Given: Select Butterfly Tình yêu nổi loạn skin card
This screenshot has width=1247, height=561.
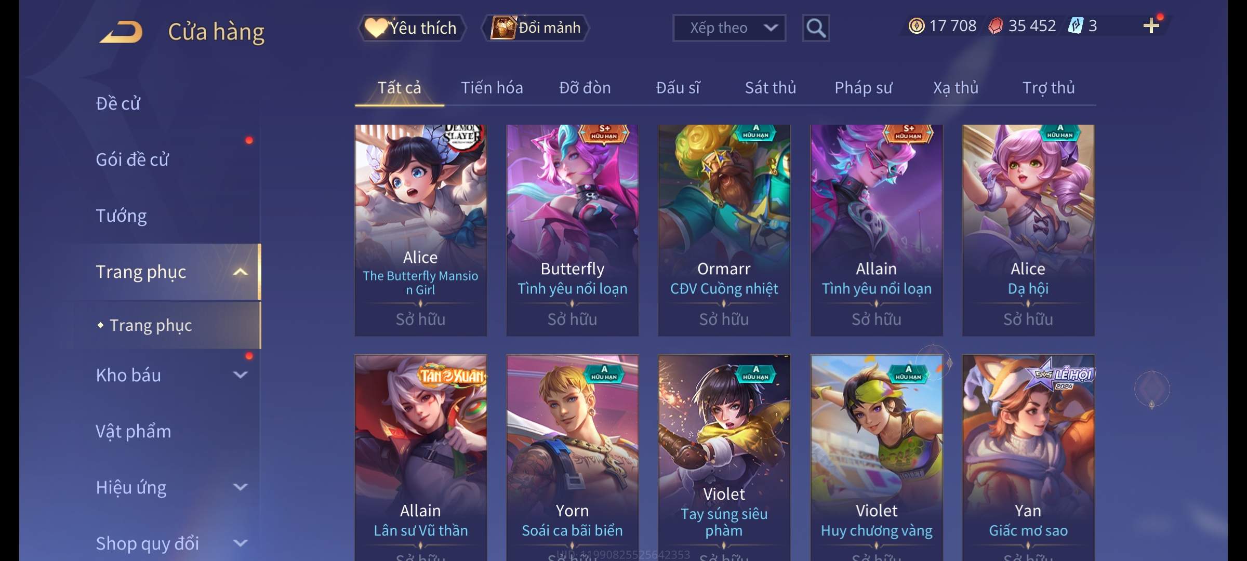Looking at the screenshot, I should pos(572,230).
